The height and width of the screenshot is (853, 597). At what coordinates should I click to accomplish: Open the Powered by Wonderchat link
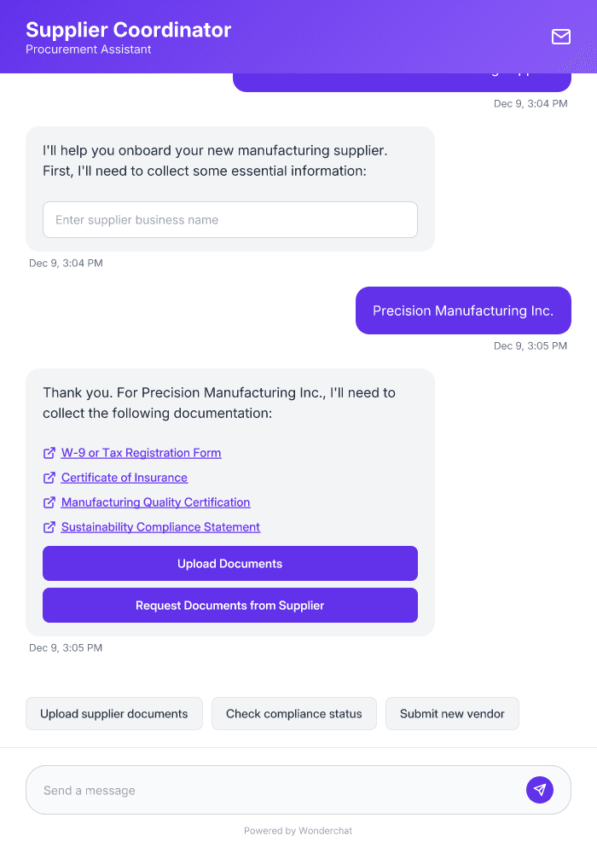coord(298,830)
